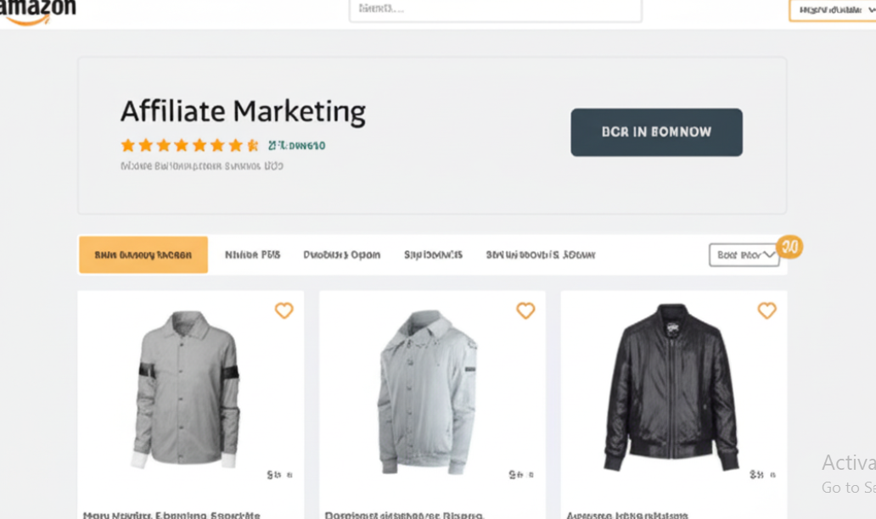The height and width of the screenshot is (519, 876).
Task: Click the first star in the rating row
Action: [x=127, y=145]
